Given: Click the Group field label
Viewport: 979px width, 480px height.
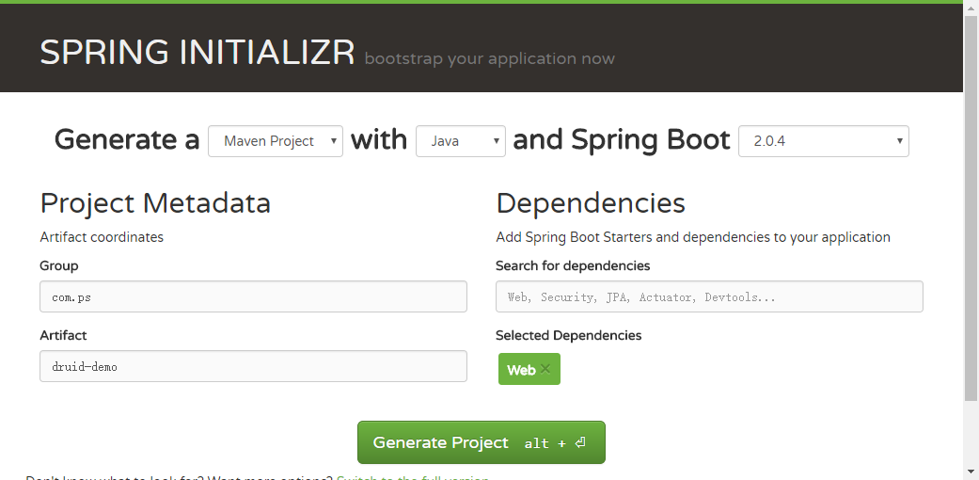Looking at the screenshot, I should 59,265.
